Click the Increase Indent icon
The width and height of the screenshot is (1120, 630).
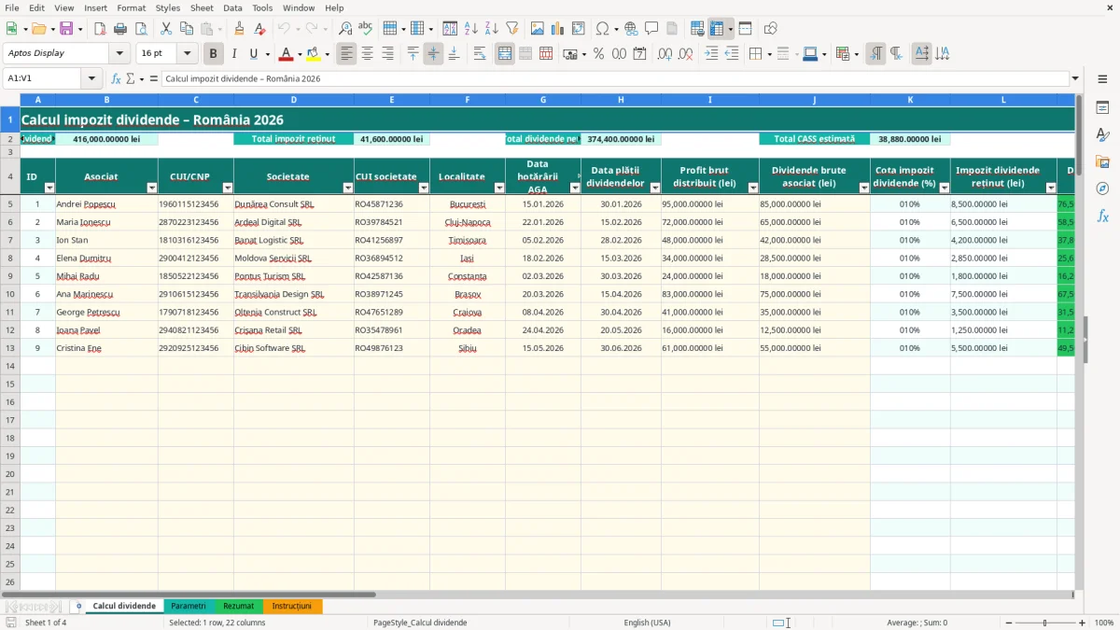711,54
